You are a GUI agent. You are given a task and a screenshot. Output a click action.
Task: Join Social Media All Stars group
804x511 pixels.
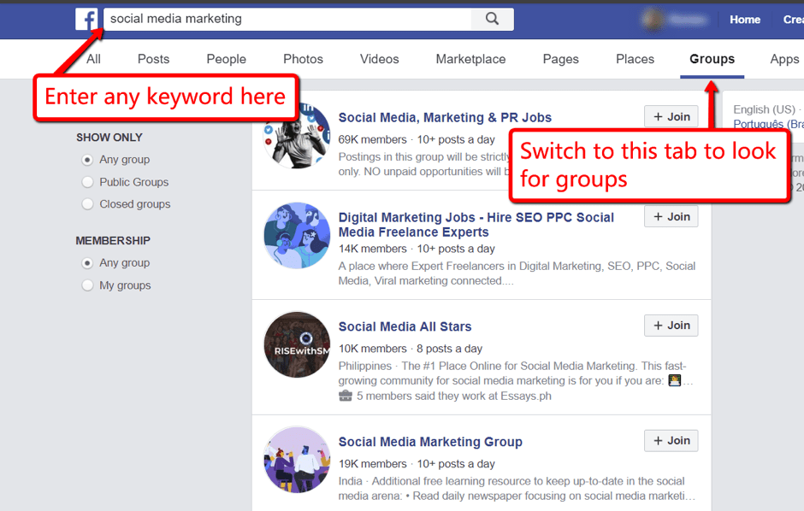pyautogui.click(x=671, y=325)
